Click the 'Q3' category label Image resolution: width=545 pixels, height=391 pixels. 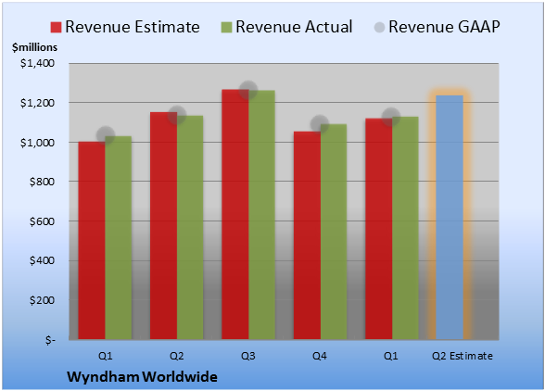click(x=248, y=356)
